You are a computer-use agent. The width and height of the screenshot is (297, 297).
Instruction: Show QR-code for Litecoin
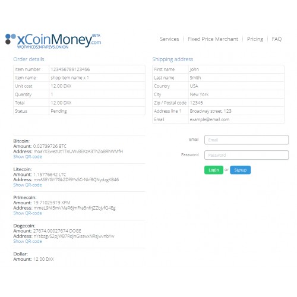click(27, 185)
